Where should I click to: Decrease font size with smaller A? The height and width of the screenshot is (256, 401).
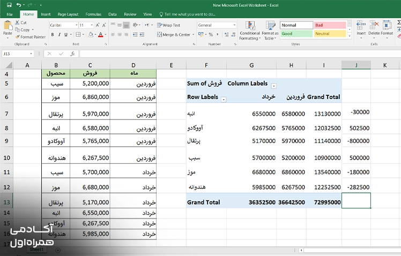tap(104, 25)
